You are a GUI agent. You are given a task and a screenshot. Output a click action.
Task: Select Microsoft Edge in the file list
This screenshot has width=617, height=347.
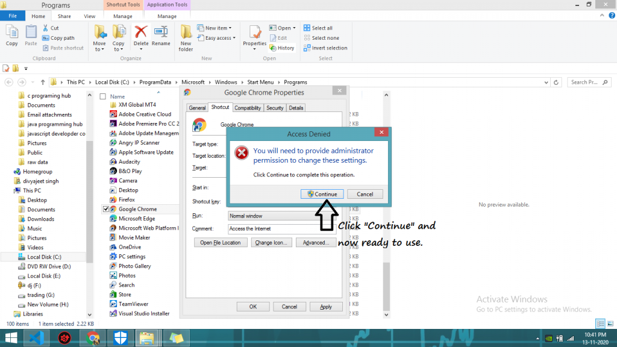(x=137, y=218)
